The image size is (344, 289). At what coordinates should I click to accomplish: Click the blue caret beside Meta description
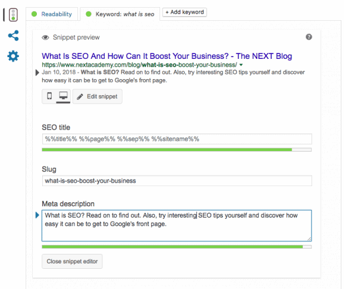[37, 215]
